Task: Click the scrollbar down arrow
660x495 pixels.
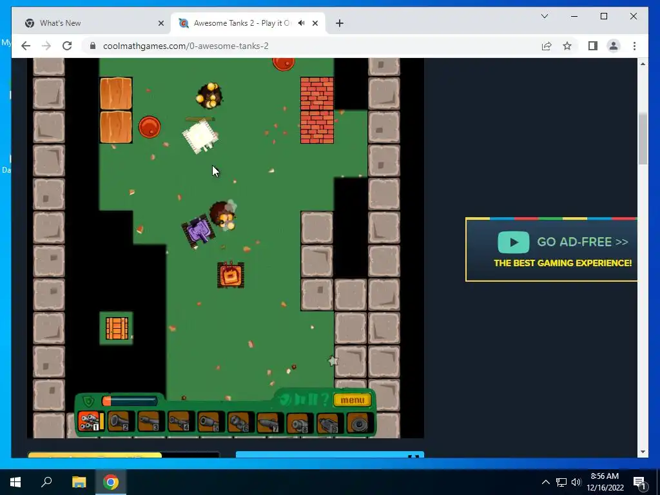Action: click(643, 452)
